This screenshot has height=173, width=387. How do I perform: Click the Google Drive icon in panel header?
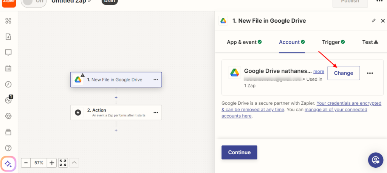coord(223,21)
